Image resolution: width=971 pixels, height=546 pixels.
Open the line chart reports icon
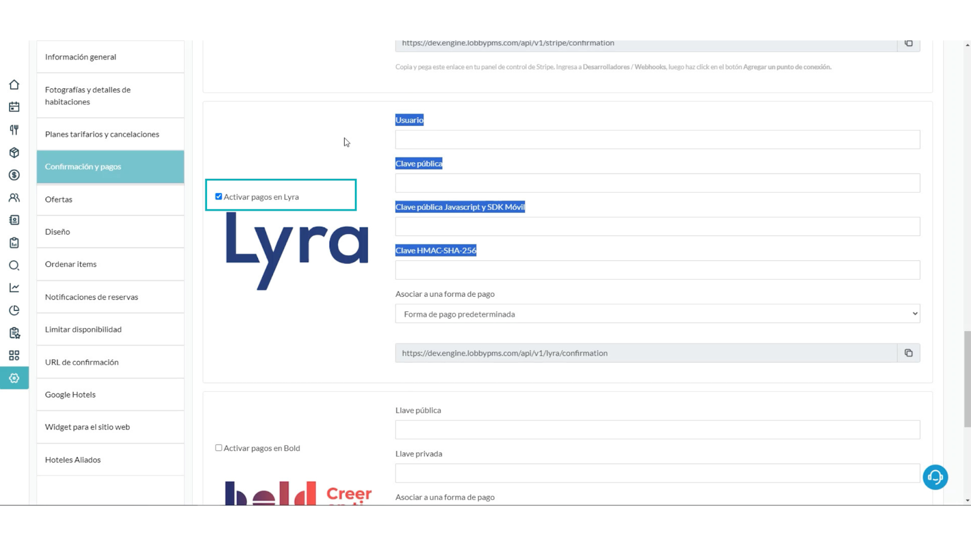pyautogui.click(x=14, y=288)
